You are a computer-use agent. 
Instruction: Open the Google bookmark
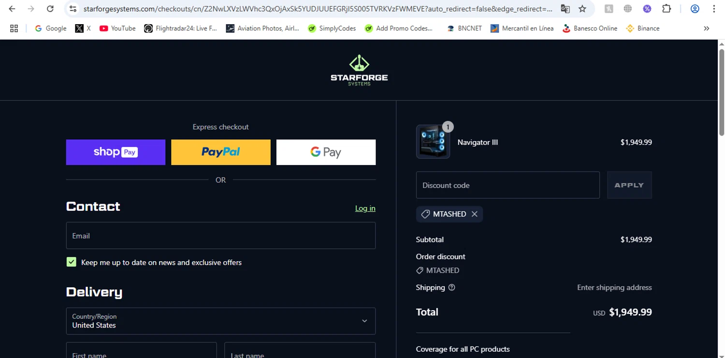point(51,29)
